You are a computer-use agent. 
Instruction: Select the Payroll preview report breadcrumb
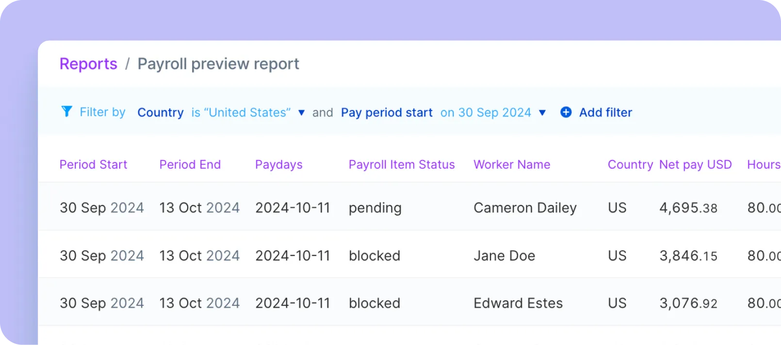218,63
